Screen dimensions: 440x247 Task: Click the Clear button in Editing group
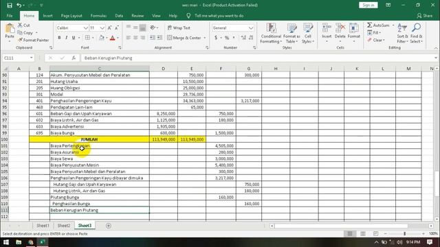(375, 40)
